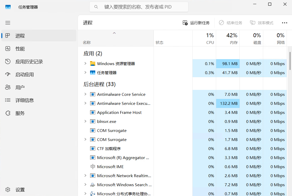Click the 运行新任务 button
The width and height of the screenshot is (292, 196).
click(x=196, y=23)
